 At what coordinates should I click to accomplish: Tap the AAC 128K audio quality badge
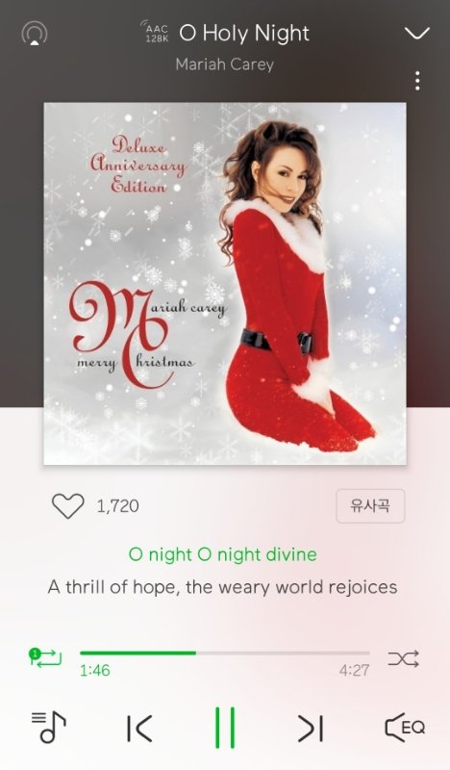(x=155, y=33)
